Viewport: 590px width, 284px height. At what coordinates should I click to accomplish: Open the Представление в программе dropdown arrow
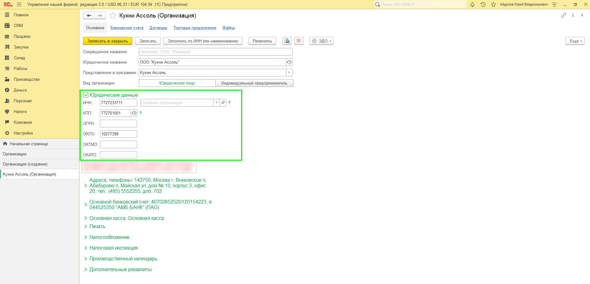click(x=289, y=73)
